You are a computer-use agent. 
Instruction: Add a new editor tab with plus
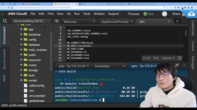click(x=177, y=21)
